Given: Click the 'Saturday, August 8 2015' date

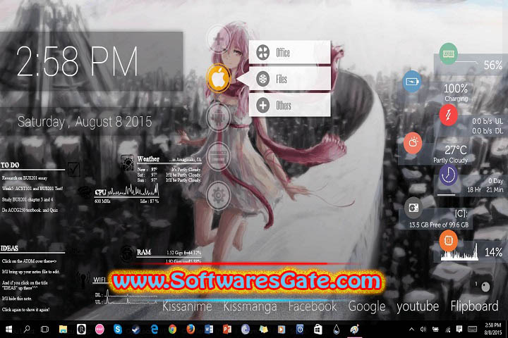Looking at the screenshot, I should point(85,122).
